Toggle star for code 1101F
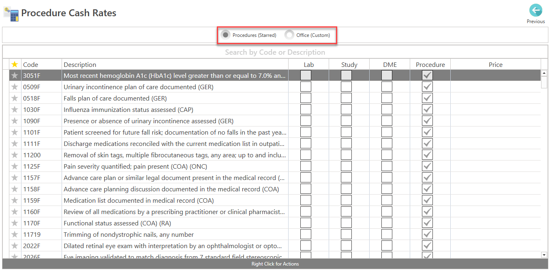This screenshot has height=270, width=550. click(15, 132)
